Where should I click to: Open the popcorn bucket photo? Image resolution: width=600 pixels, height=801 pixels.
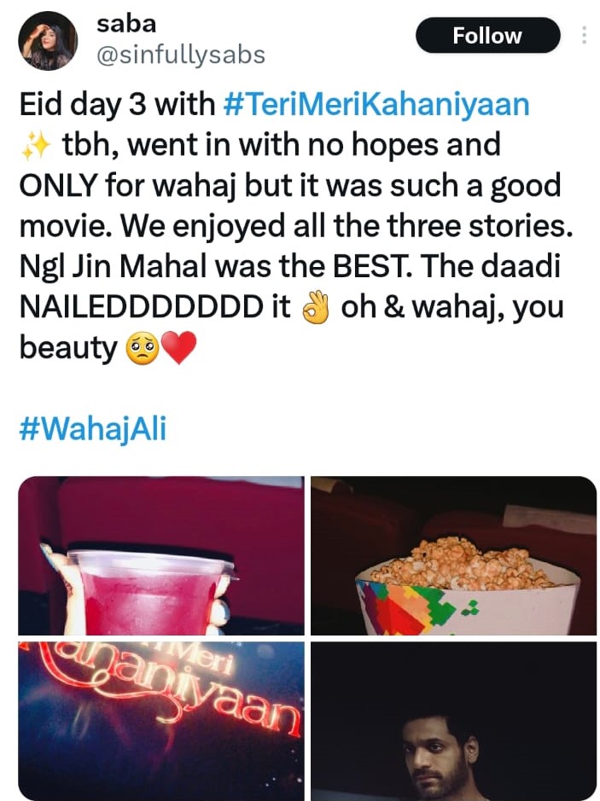(454, 556)
